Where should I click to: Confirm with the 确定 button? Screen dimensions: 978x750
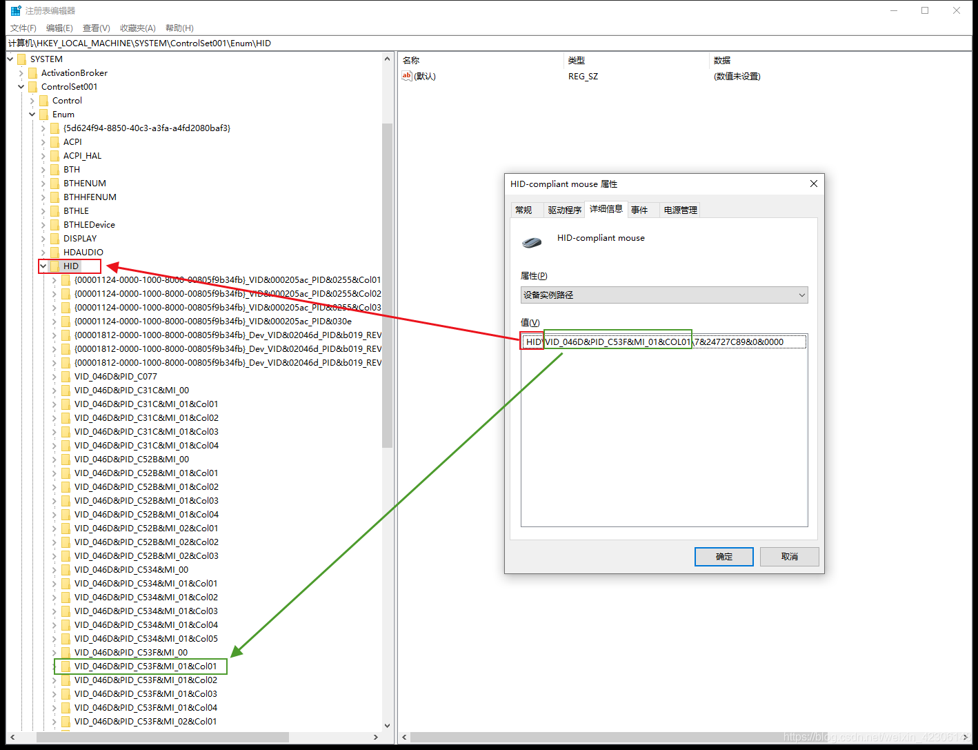coord(724,557)
